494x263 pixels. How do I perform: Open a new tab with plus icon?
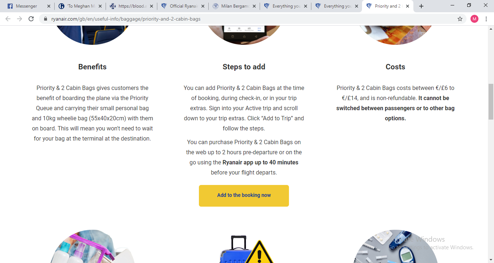pos(421,6)
